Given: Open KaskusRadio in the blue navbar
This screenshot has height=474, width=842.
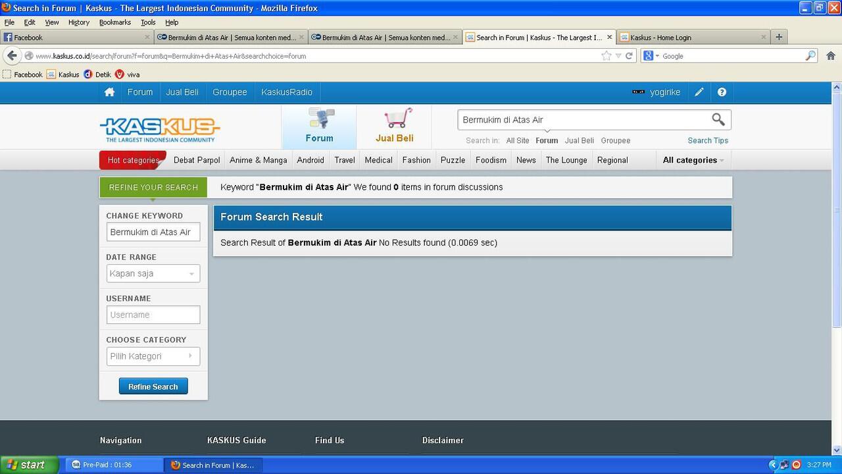Looking at the screenshot, I should point(287,92).
